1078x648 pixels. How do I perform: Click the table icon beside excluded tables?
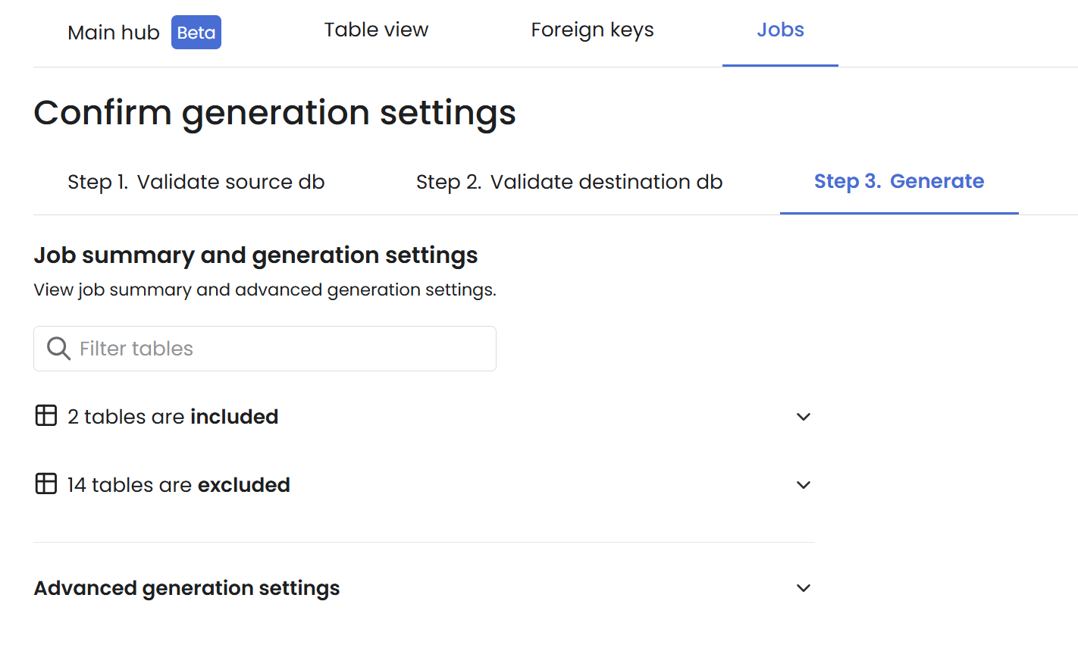click(x=45, y=484)
